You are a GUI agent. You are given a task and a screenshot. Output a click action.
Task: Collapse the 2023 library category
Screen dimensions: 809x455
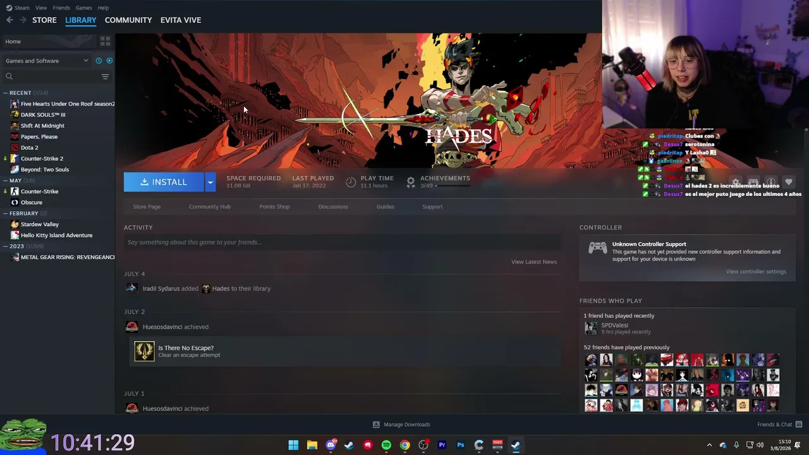(6, 246)
